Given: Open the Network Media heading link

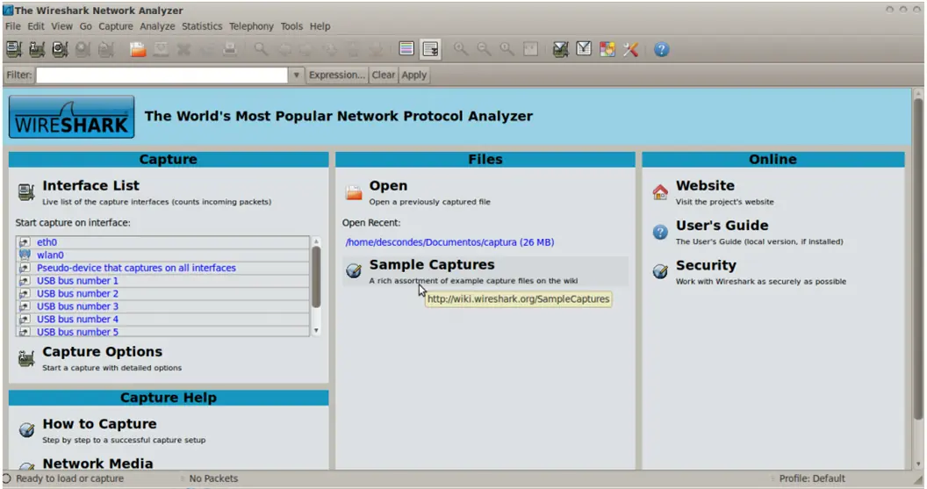Looking at the screenshot, I should [x=97, y=464].
